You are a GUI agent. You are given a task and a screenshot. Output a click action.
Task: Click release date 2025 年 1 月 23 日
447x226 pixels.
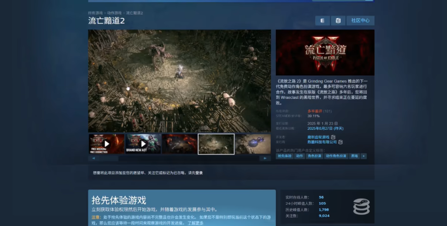323,124
